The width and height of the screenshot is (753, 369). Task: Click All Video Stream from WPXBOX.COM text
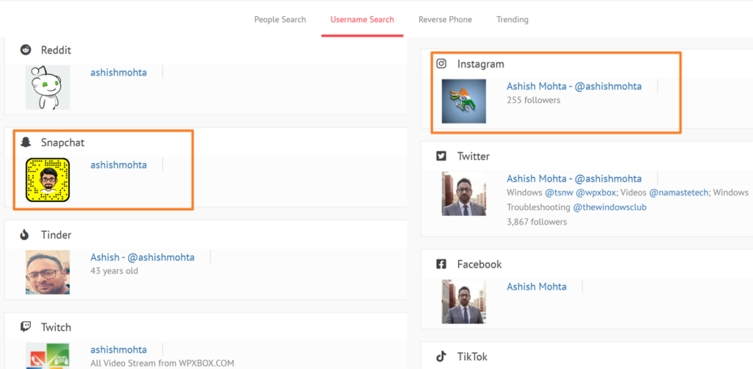pyautogui.click(x=163, y=363)
